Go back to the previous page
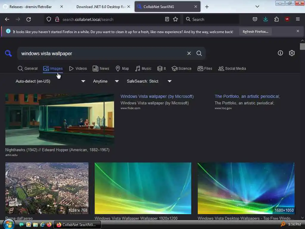This screenshot has width=305, height=229. tap(7, 19)
